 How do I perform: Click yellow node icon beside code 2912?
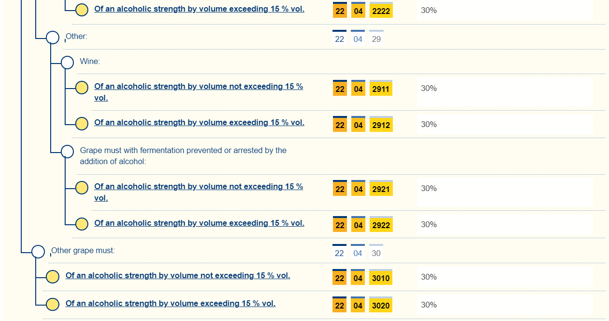click(x=82, y=124)
